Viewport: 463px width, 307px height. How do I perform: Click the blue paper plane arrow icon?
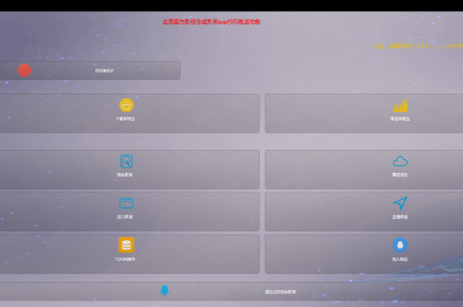(x=400, y=203)
